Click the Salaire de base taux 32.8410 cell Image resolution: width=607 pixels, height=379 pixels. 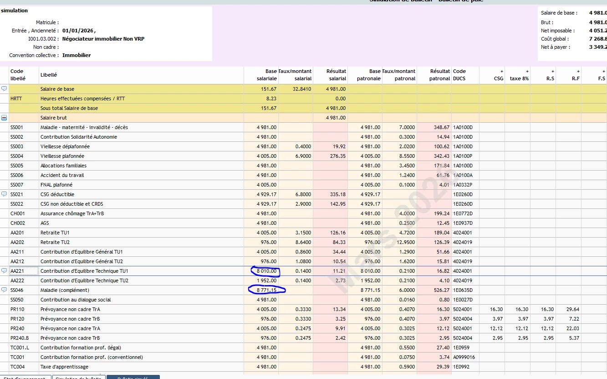pyautogui.click(x=301, y=89)
